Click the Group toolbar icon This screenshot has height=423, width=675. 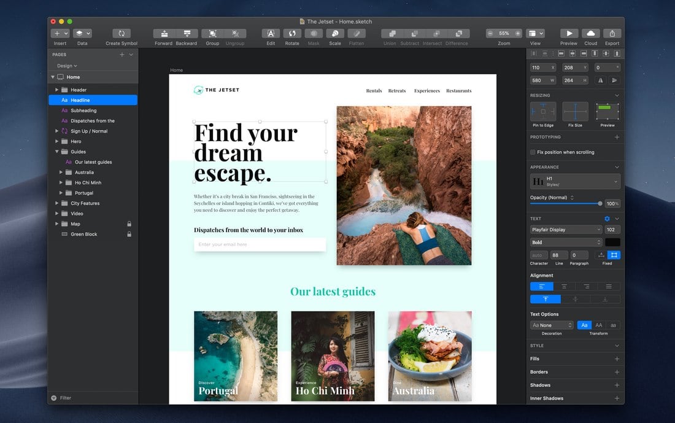point(213,34)
